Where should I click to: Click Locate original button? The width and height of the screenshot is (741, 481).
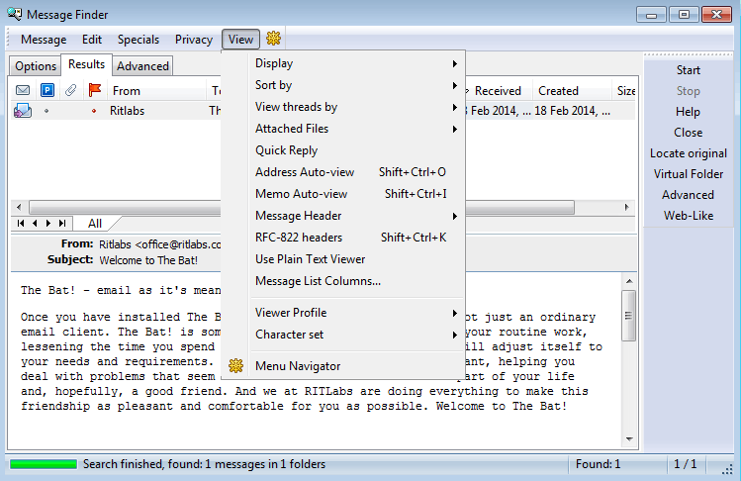click(x=689, y=153)
